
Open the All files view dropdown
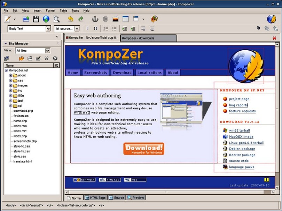pos(47,51)
